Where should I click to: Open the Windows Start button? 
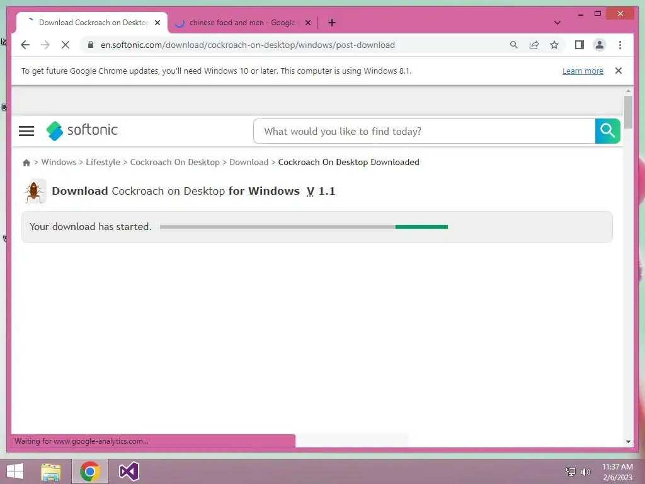pyautogui.click(x=15, y=471)
